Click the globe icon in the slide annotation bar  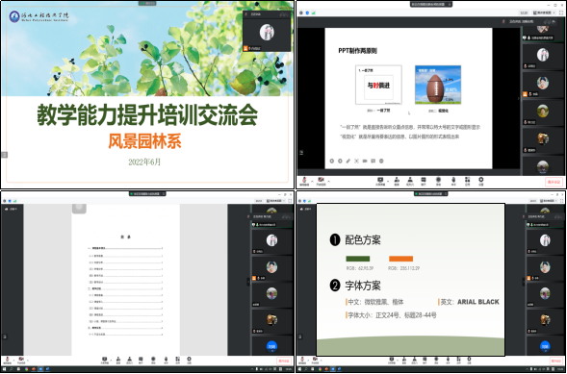point(381,161)
